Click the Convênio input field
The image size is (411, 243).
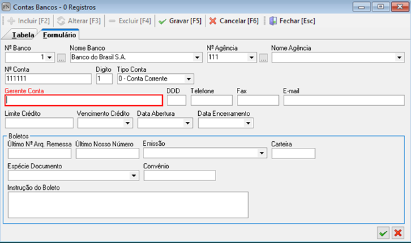point(179,176)
